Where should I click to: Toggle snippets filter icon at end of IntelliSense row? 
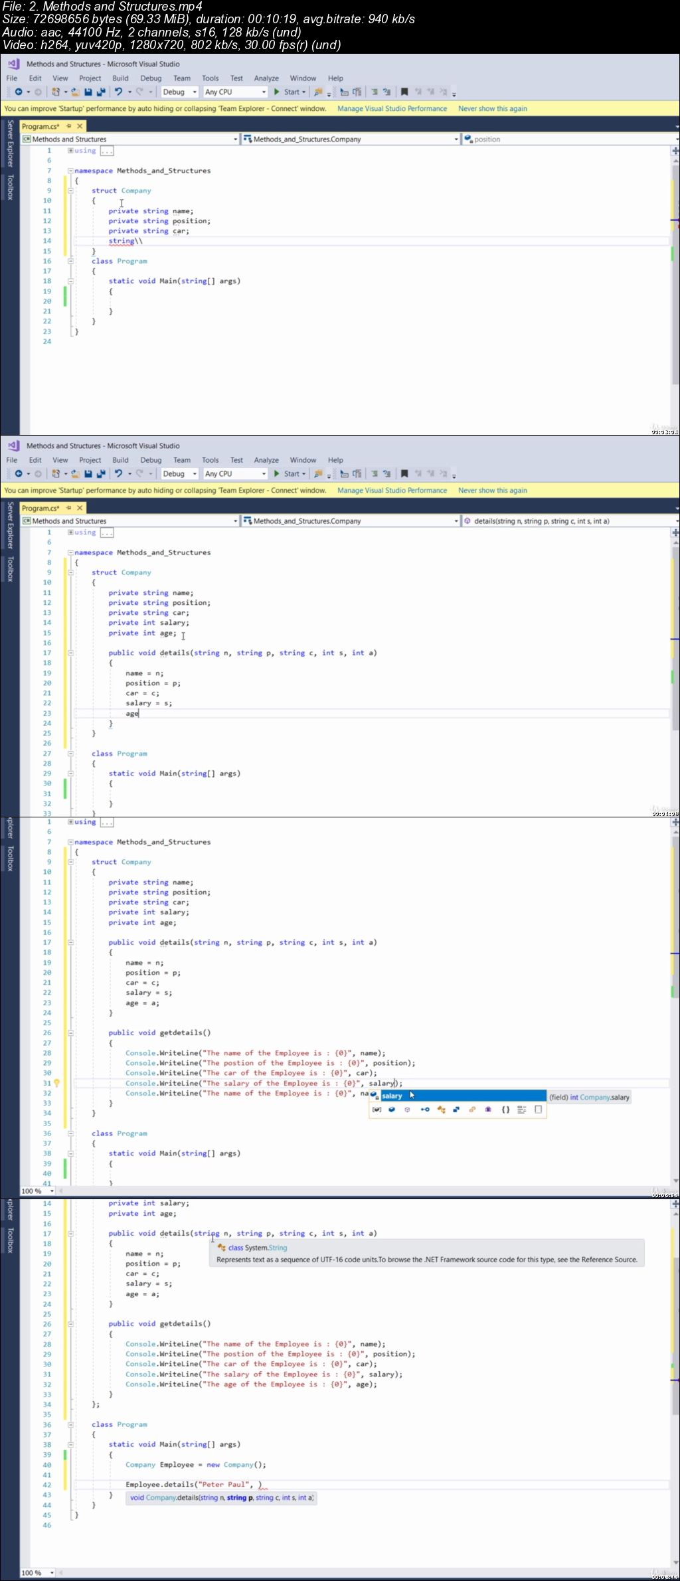click(538, 1110)
